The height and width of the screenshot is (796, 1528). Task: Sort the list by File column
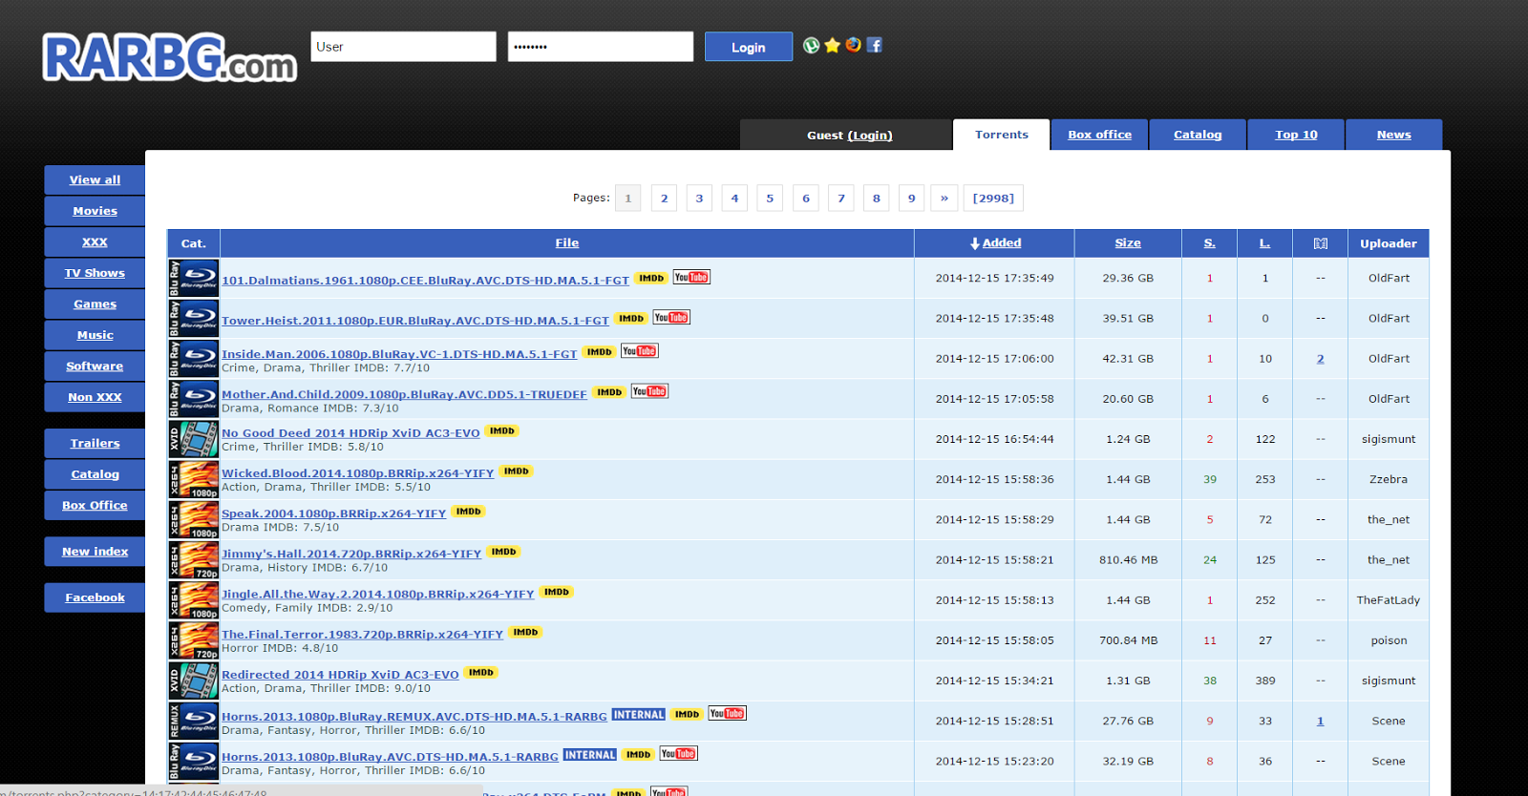coord(567,243)
